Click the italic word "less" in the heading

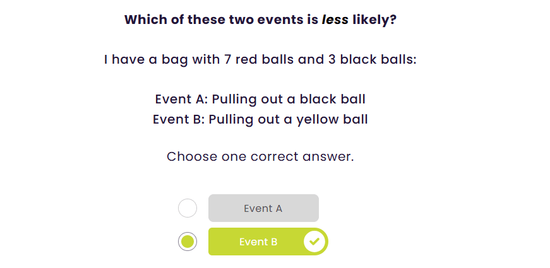point(335,20)
